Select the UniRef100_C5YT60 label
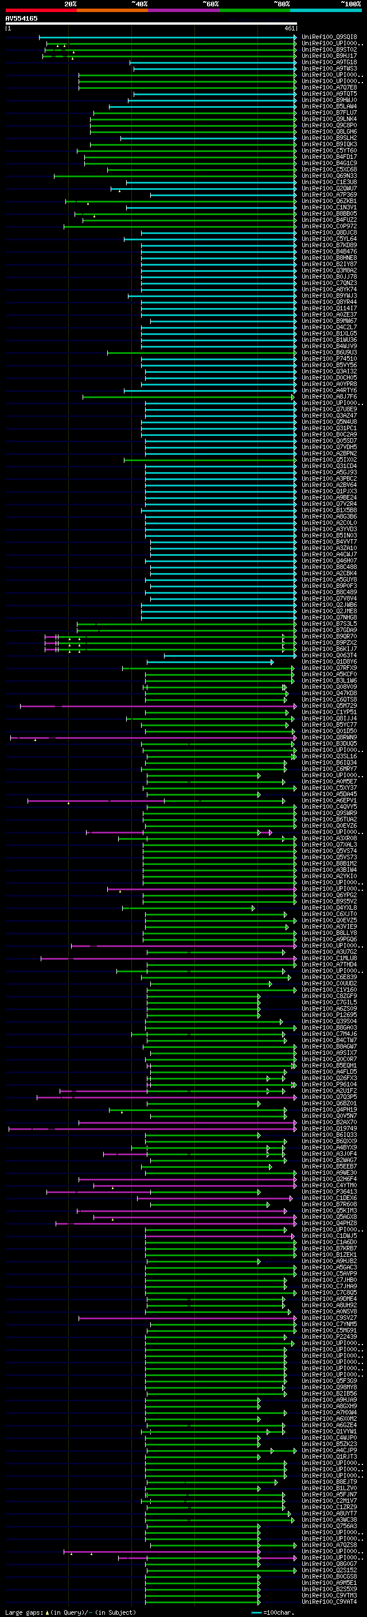367x1617 pixels. [329, 150]
